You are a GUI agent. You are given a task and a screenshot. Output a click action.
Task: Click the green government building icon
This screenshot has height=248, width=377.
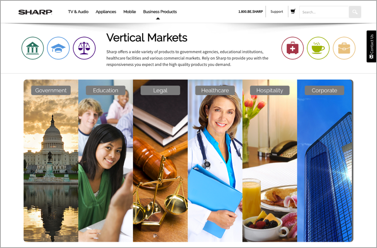tap(33, 48)
